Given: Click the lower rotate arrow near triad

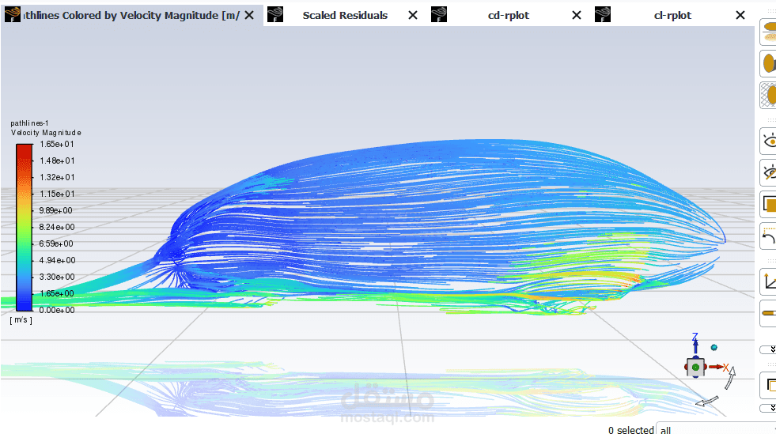Looking at the screenshot, I should tap(706, 402).
